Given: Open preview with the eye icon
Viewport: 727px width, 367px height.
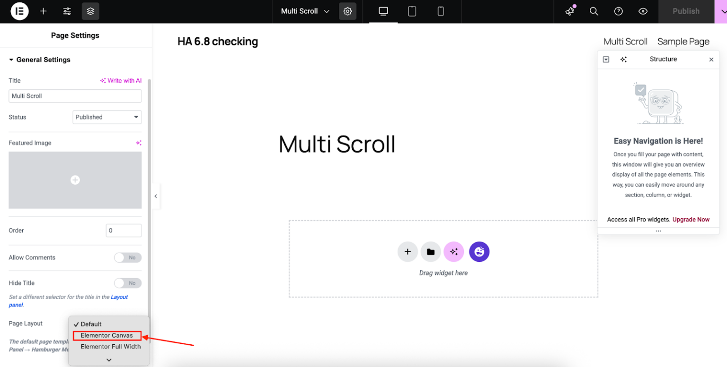Looking at the screenshot, I should coord(642,11).
